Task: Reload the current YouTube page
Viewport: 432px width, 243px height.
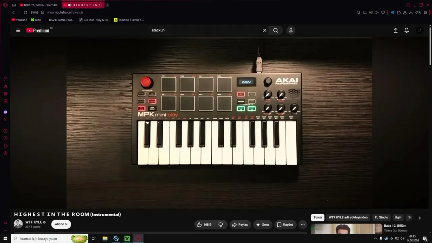Action: pos(25,12)
